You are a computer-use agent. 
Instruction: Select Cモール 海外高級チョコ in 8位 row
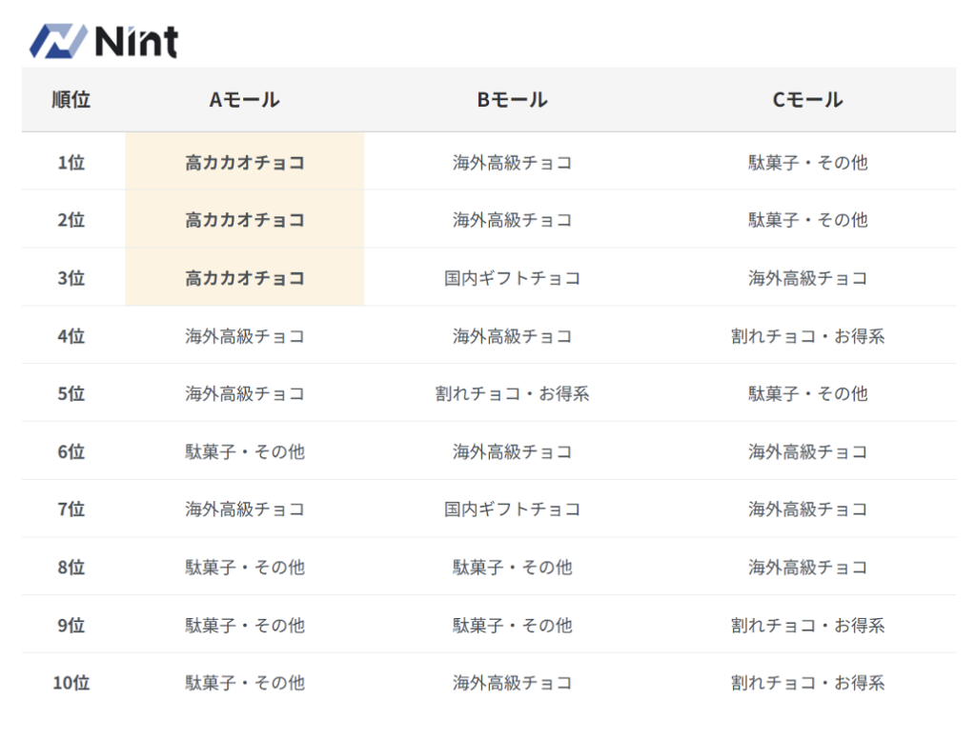[x=808, y=568]
